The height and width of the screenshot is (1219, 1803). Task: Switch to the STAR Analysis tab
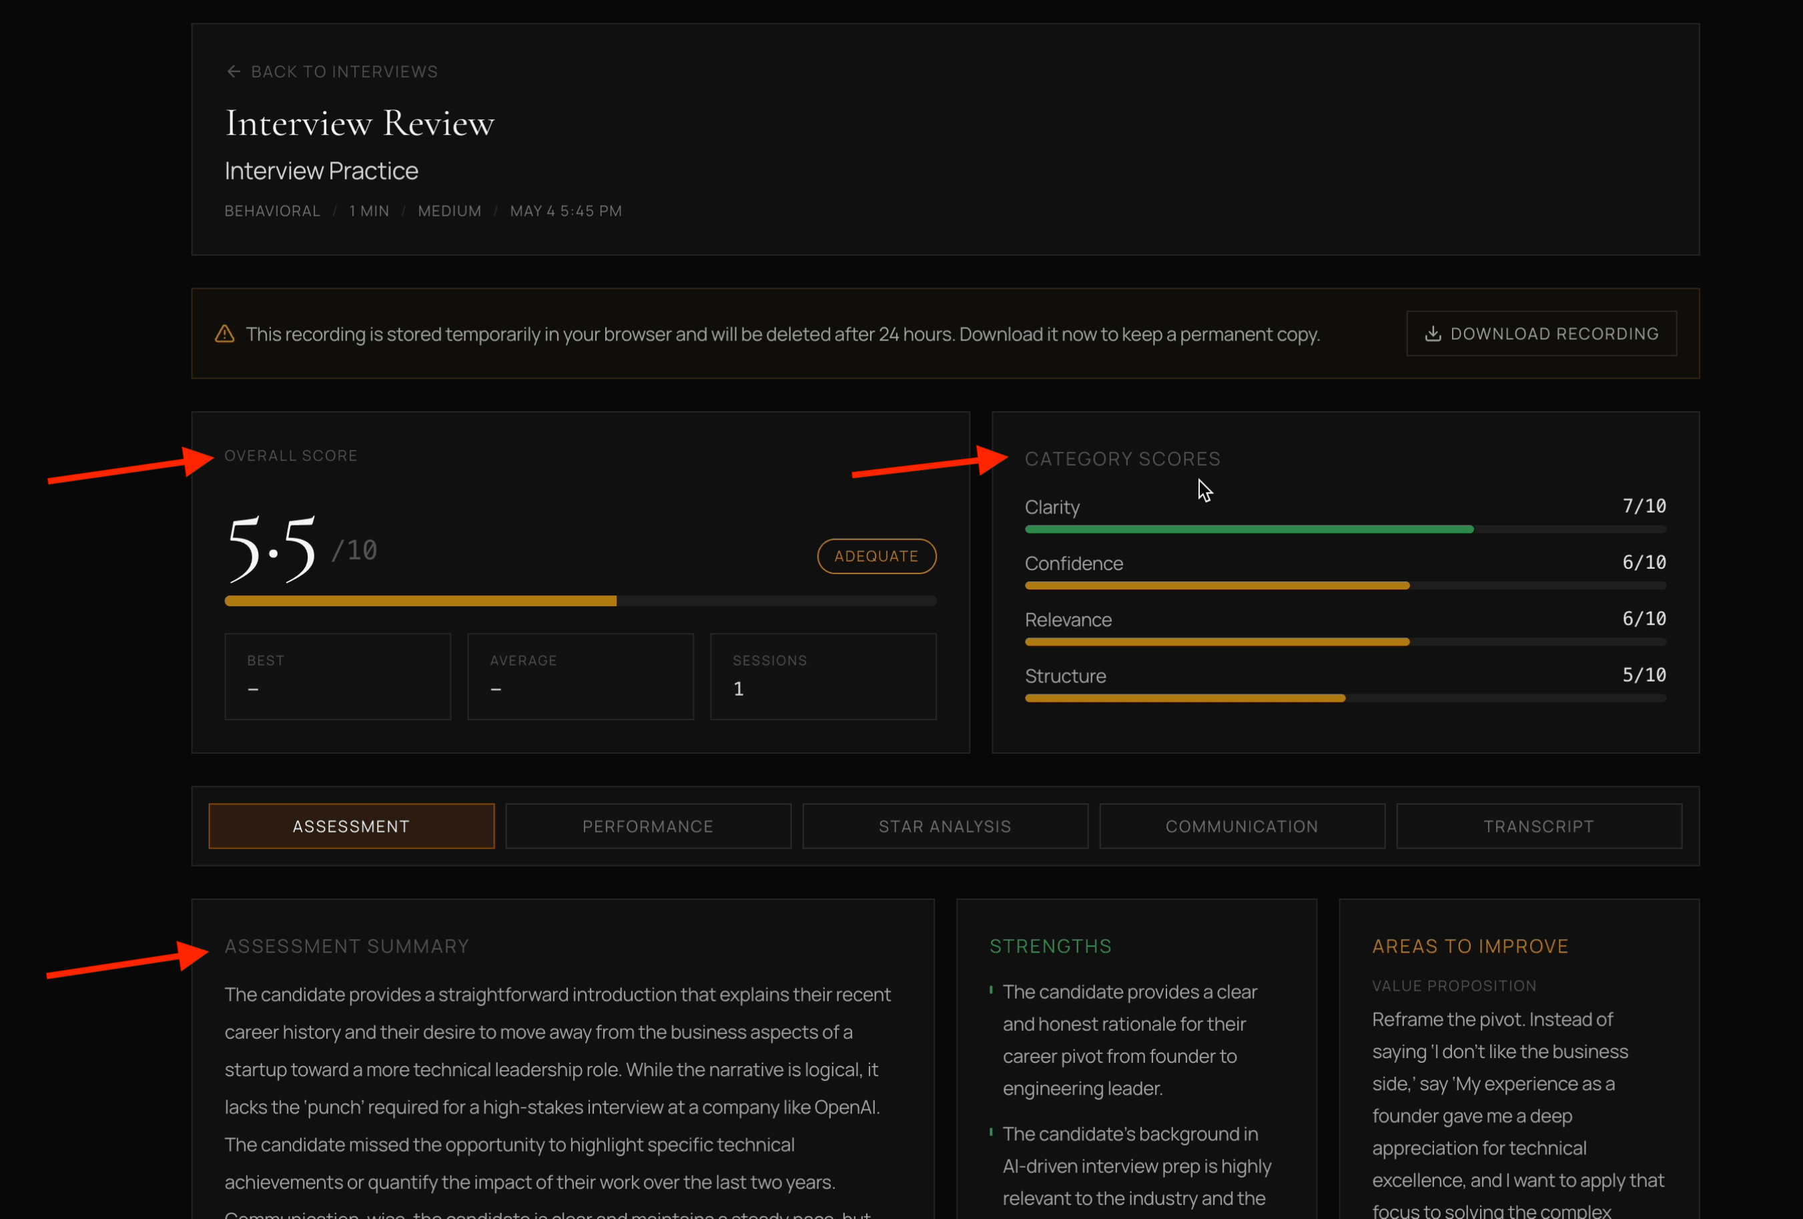pyautogui.click(x=945, y=826)
